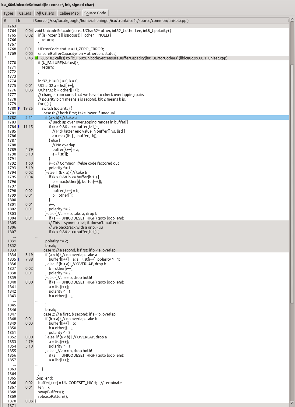
Task: Sort by the Ir column header
Action: [x=24, y=20]
